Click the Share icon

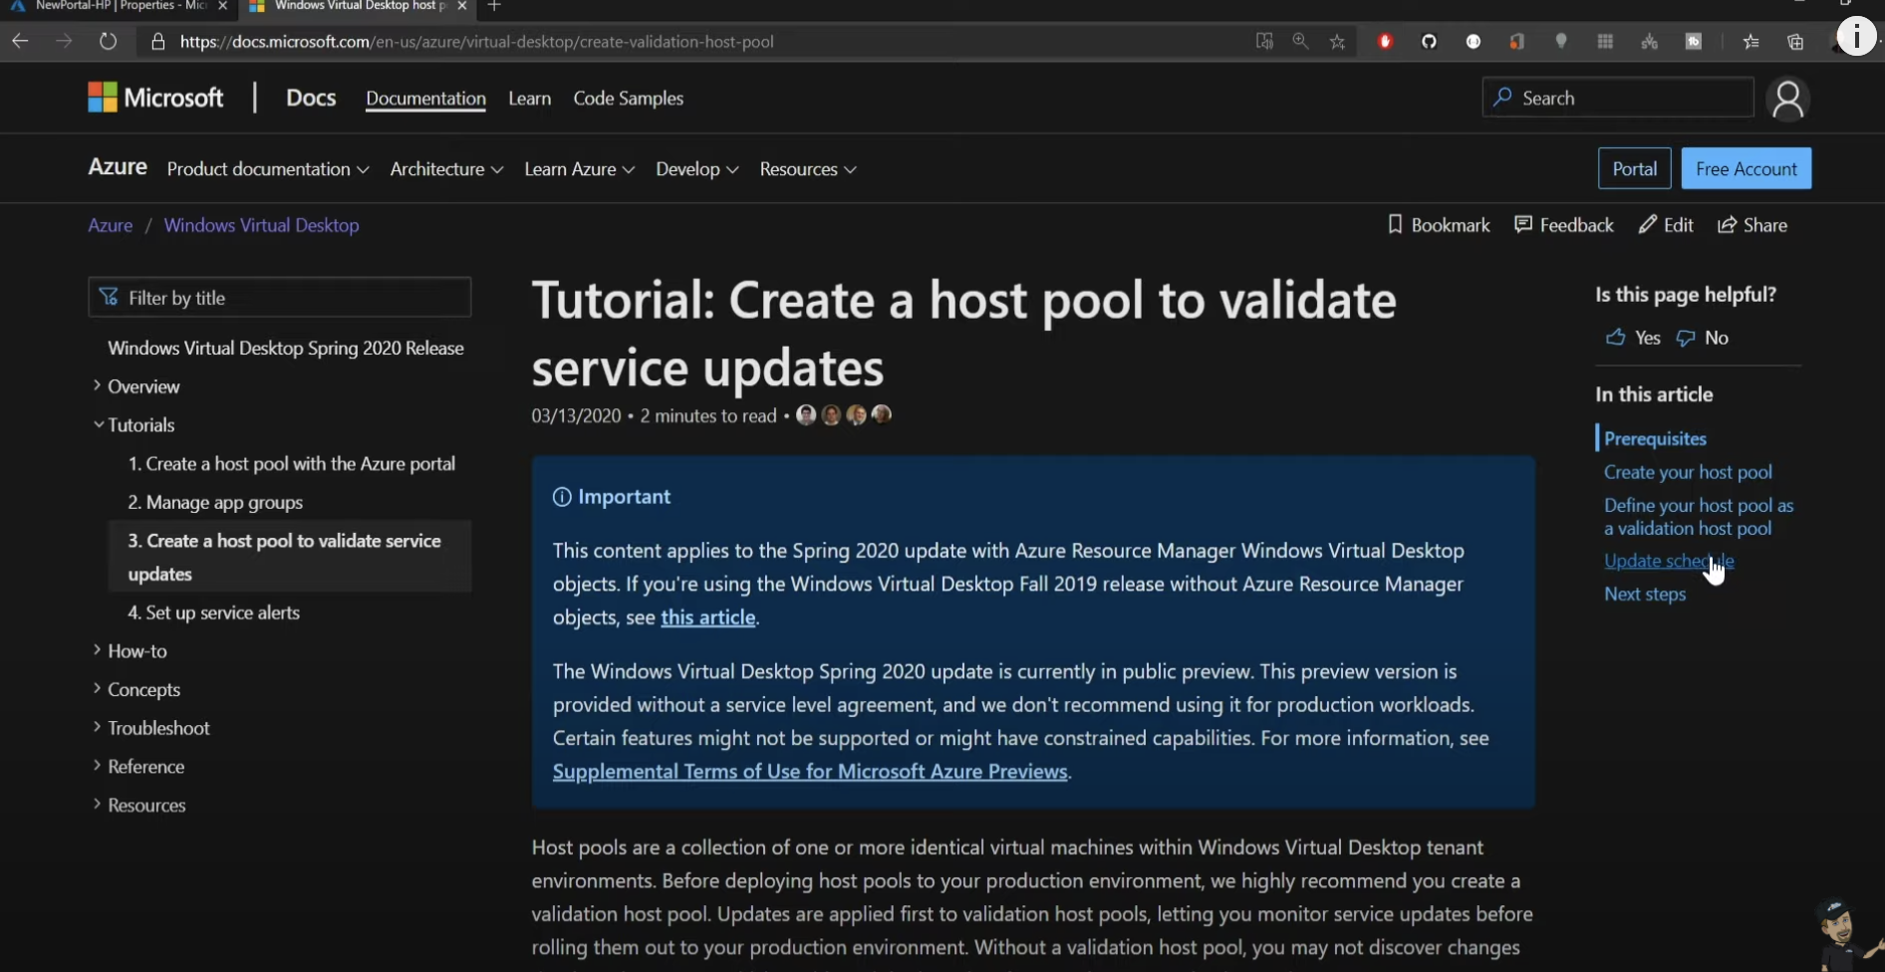coord(1727,225)
